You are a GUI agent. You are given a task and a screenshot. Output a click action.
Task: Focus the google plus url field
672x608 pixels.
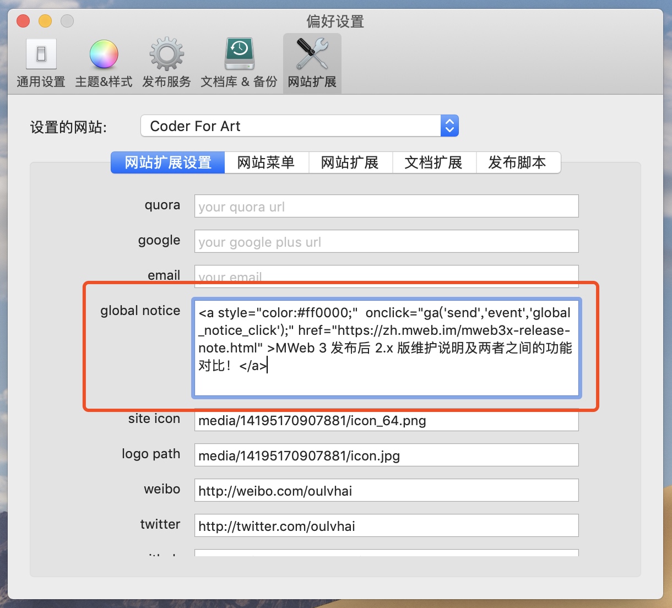coord(386,242)
